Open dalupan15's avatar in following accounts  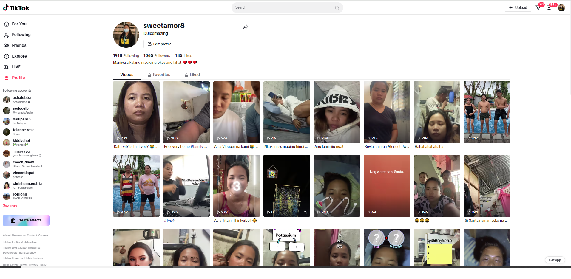coord(7,121)
